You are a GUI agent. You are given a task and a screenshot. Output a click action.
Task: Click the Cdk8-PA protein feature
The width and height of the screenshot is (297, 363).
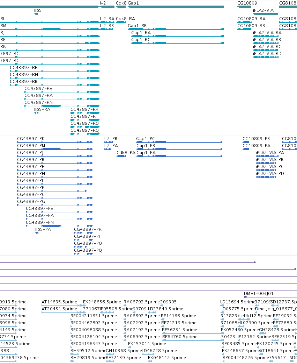121,156
